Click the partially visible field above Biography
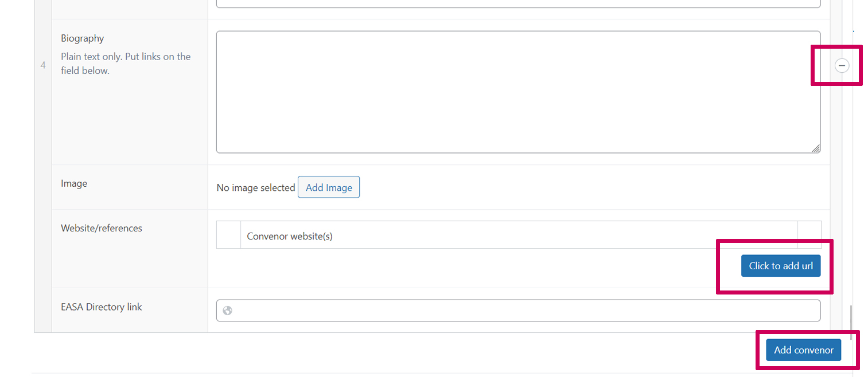Screen dimensions: 868x377 click(518, 3)
